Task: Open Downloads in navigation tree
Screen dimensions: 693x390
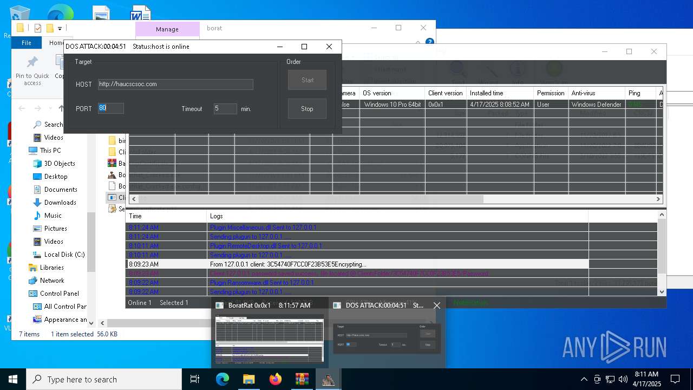Action: [x=60, y=203]
